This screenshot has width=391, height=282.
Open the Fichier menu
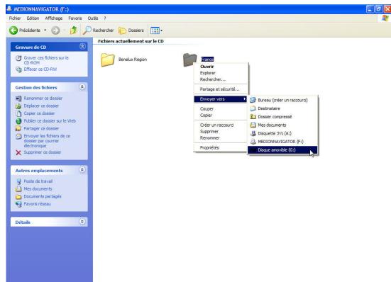pyautogui.click(x=15, y=18)
